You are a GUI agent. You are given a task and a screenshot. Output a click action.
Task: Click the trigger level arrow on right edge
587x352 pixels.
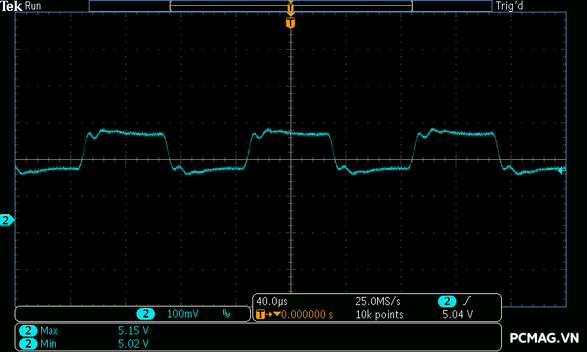coord(561,171)
